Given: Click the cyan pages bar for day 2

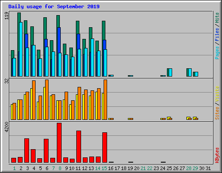Looking at the screenshot, I should [21, 49].
